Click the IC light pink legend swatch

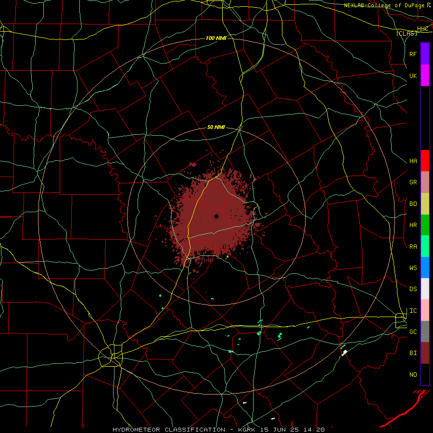(425, 310)
